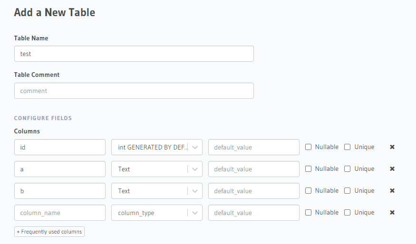The image size is (416, 244).
Task: Tick Nullable for the empty column row
Action: click(308, 213)
